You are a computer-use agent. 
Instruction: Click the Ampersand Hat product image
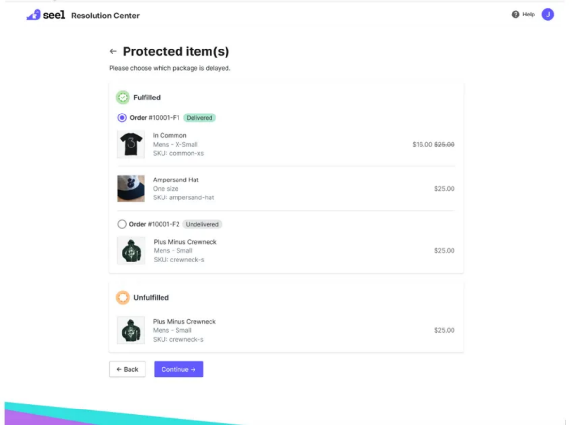[131, 189]
